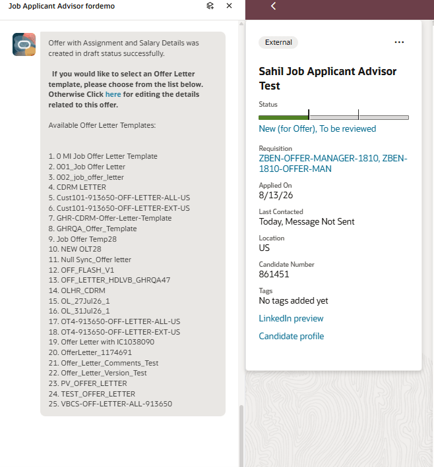
Task: Open the Candidate profile link
Action: (x=291, y=336)
